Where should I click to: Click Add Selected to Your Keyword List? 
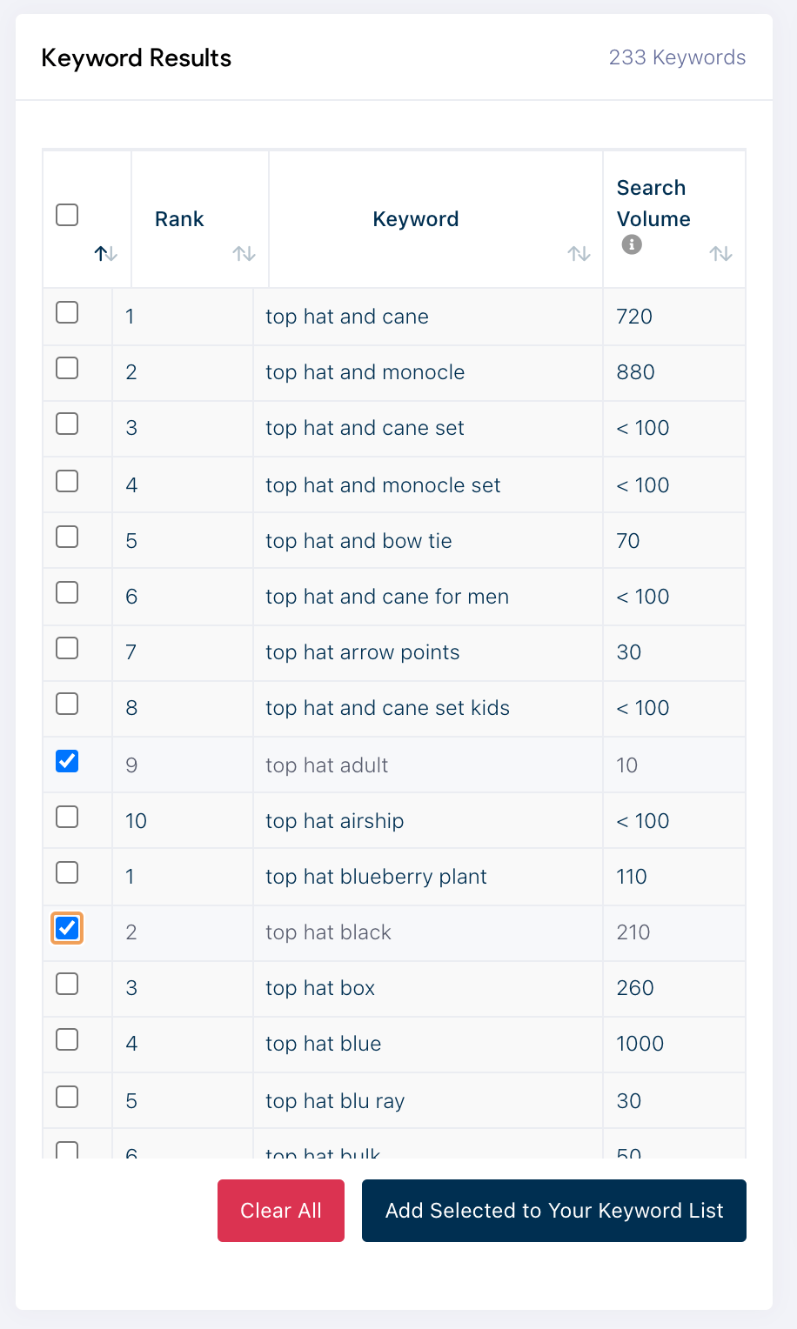(x=553, y=1211)
